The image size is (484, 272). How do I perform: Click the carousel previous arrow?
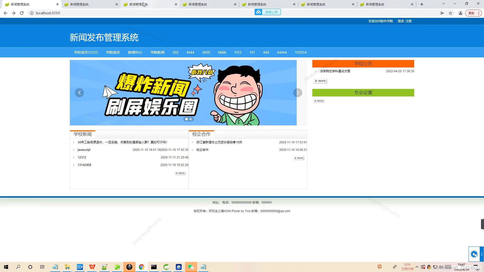tap(79, 92)
